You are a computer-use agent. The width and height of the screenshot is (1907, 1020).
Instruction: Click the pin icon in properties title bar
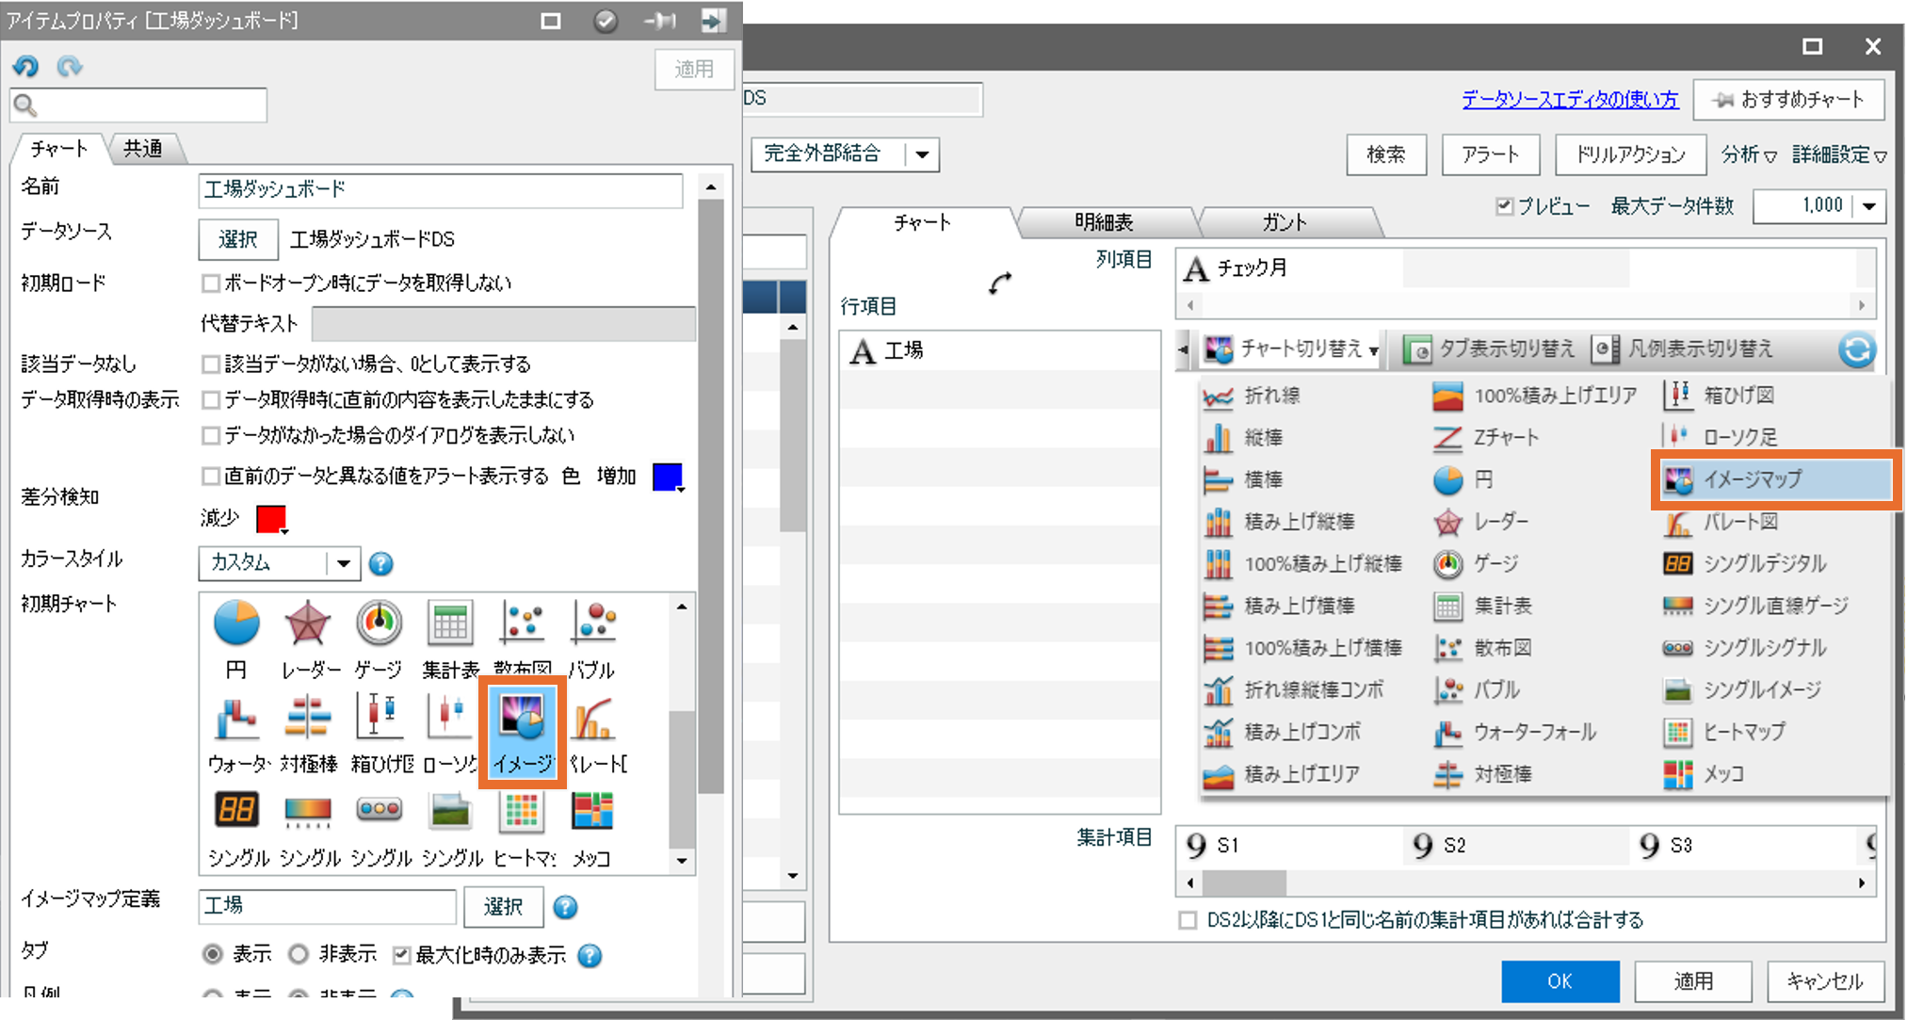tap(660, 21)
